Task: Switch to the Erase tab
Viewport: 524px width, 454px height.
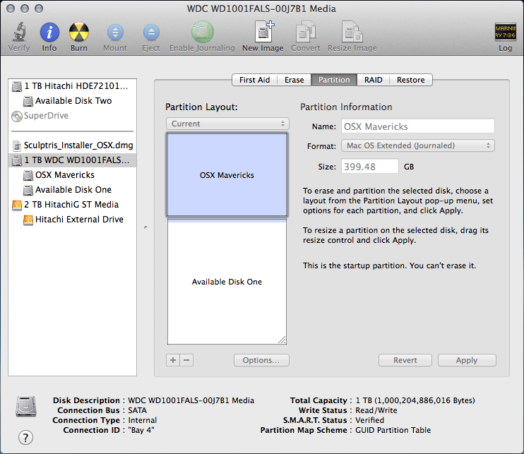Action: (294, 80)
